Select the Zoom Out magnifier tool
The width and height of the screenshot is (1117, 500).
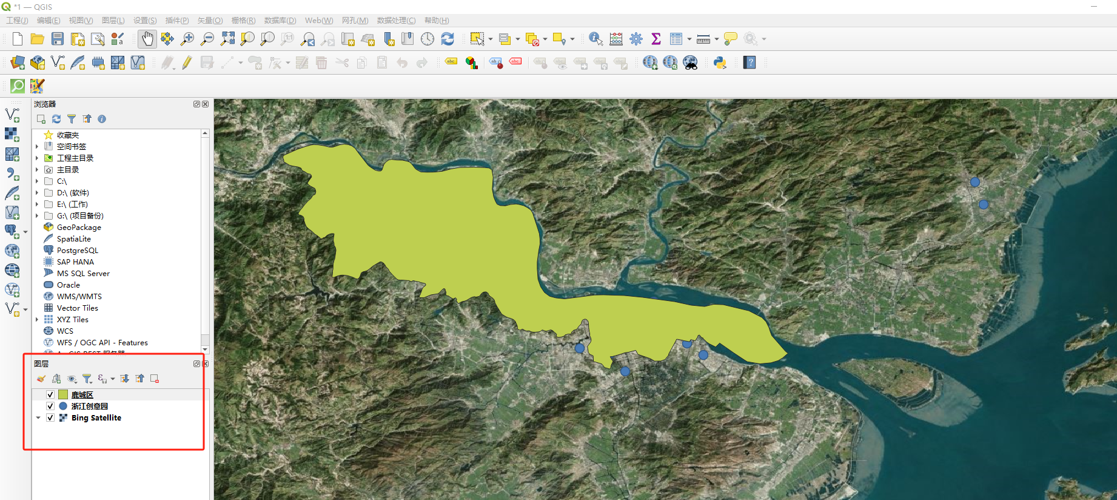207,39
